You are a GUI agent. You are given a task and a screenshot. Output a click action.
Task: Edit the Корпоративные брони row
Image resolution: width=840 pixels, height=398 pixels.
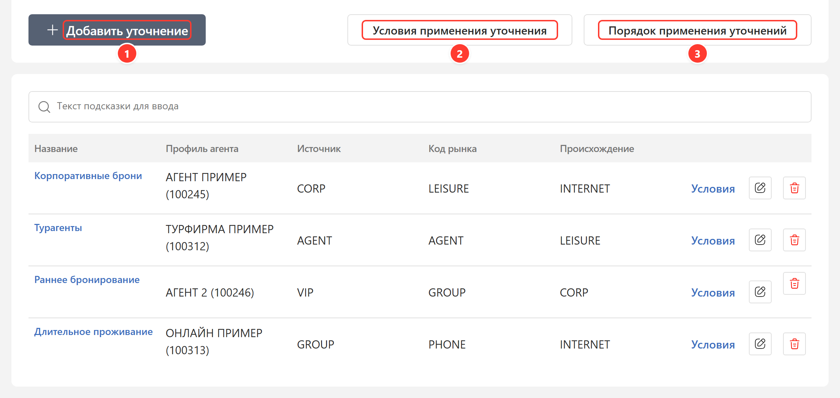coord(760,188)
